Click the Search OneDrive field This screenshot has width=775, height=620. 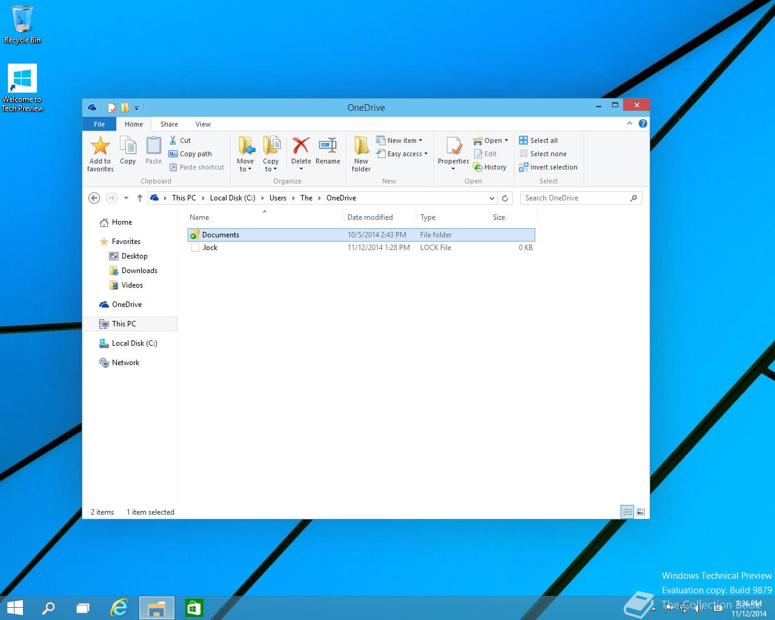581,198
